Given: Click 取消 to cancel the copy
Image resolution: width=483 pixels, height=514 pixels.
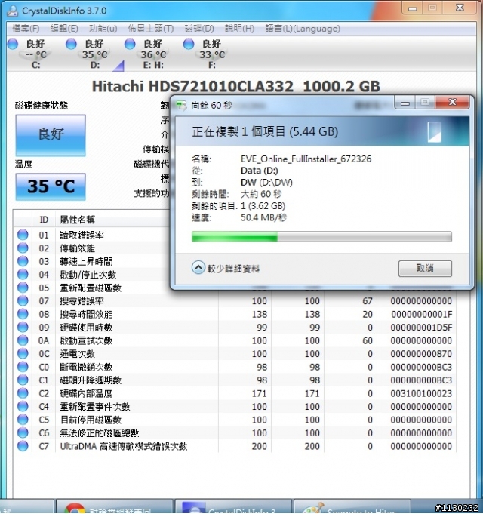Looking at the screenshot, I should [x=425, y=269].
